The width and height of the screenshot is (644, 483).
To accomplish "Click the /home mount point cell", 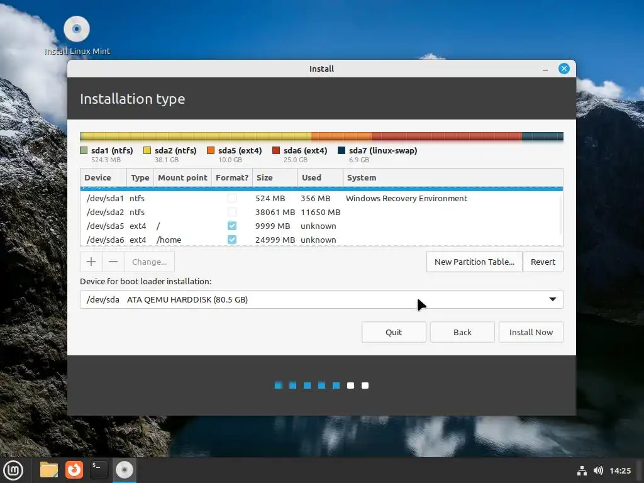I will [169, 240].
